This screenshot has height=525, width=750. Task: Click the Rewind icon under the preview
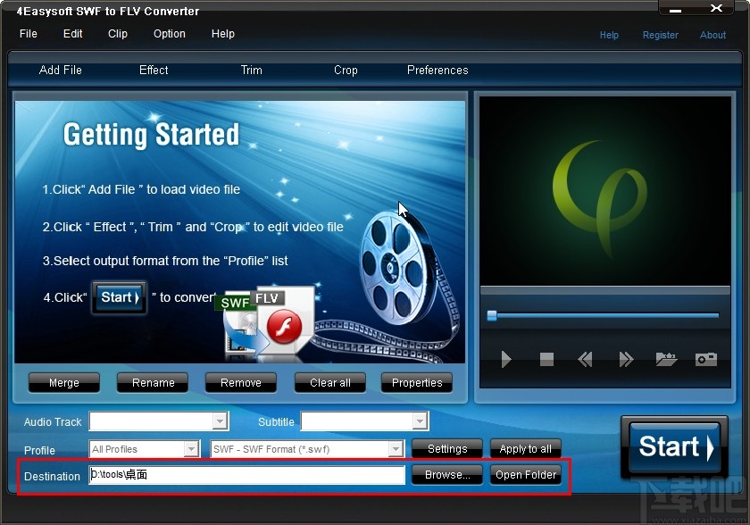(585, 360)
